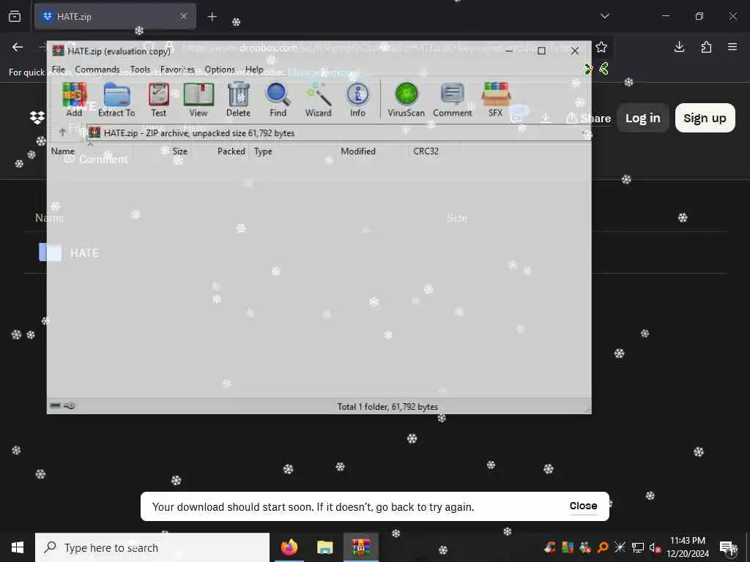Open the Options menu
750x562 pixels.
click(x=220, y=70)
